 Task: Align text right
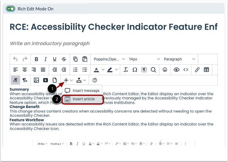tap(34, 70)
